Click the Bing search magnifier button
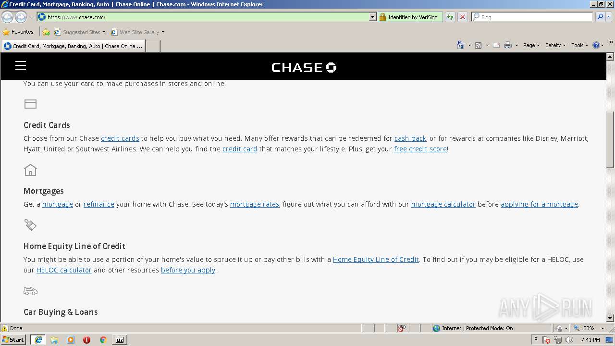This screenshot has height=346, width=615. click(x=600, y=17)
